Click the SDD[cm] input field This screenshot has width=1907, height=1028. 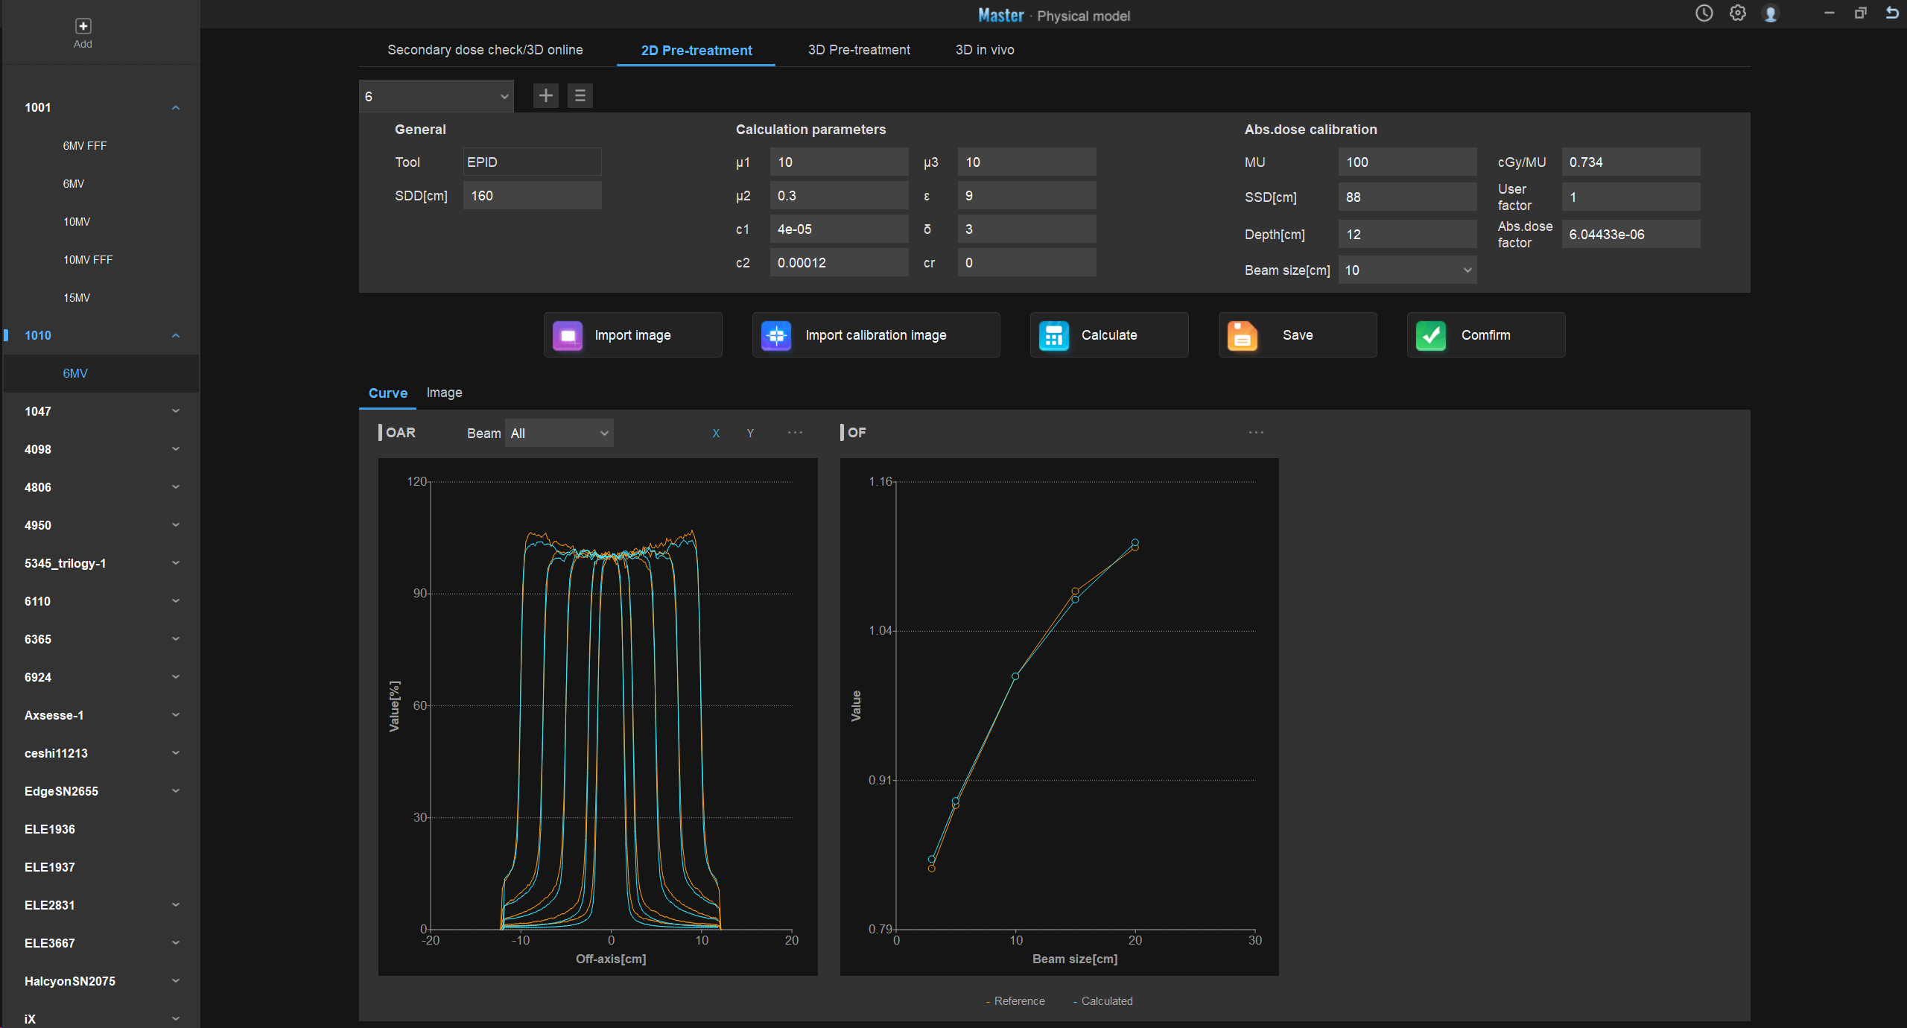(x=532, y=196)
